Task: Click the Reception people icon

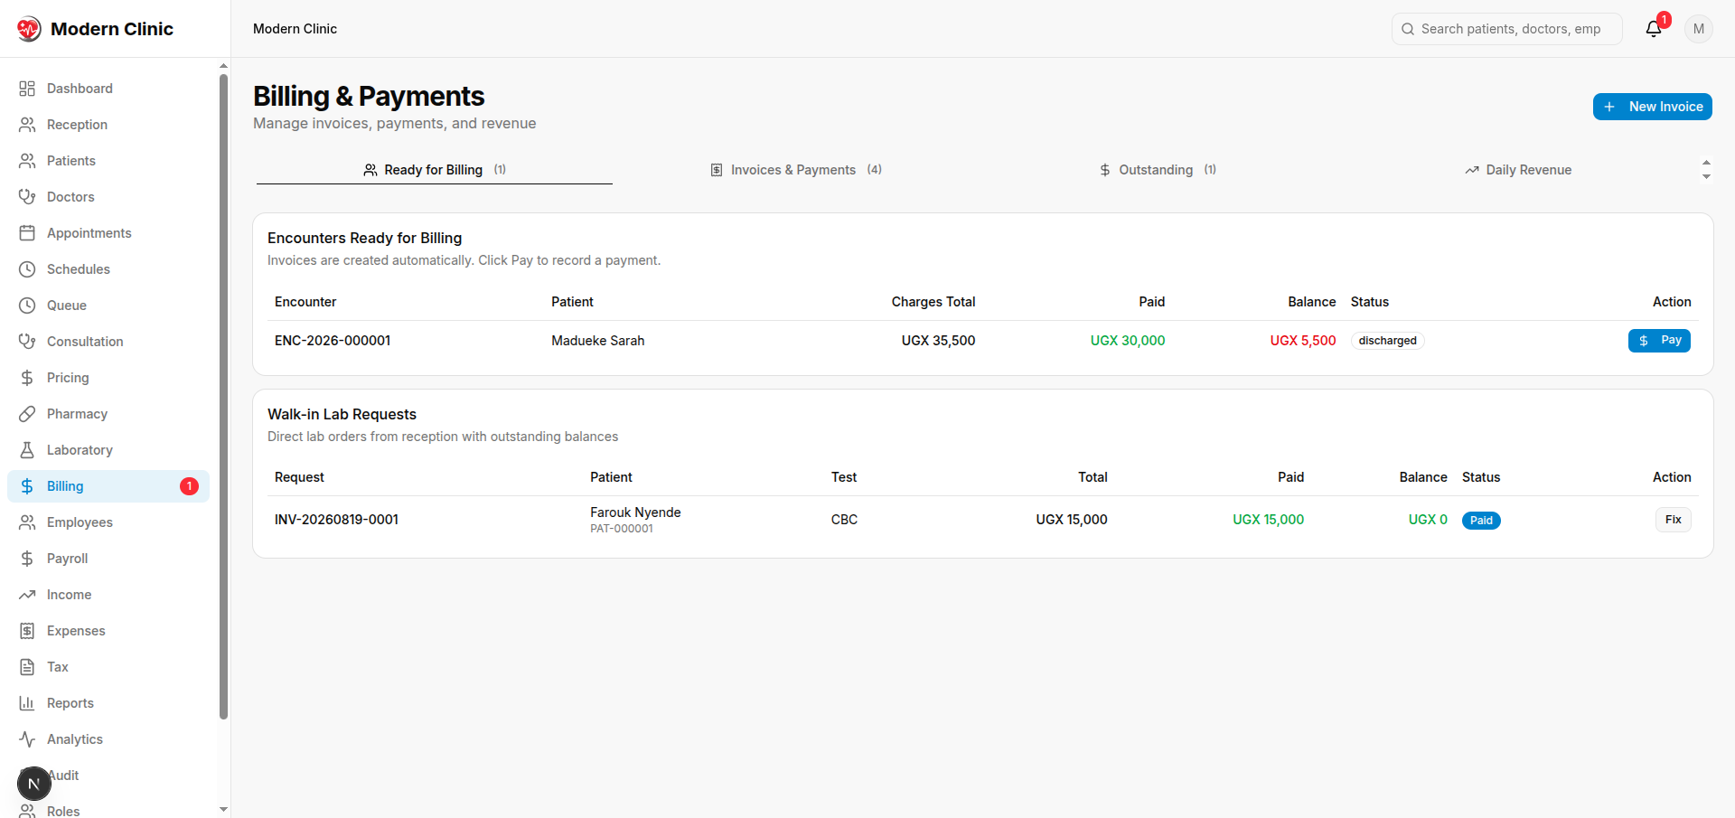Action: (x=27, y=125)
